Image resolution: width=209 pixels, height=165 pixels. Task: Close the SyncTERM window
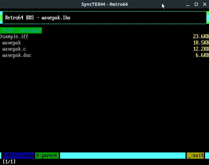[205, 4]
